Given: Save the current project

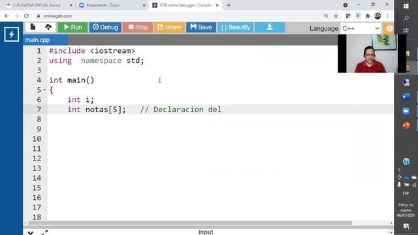Looking at the screenshot, I should point(201,27).
